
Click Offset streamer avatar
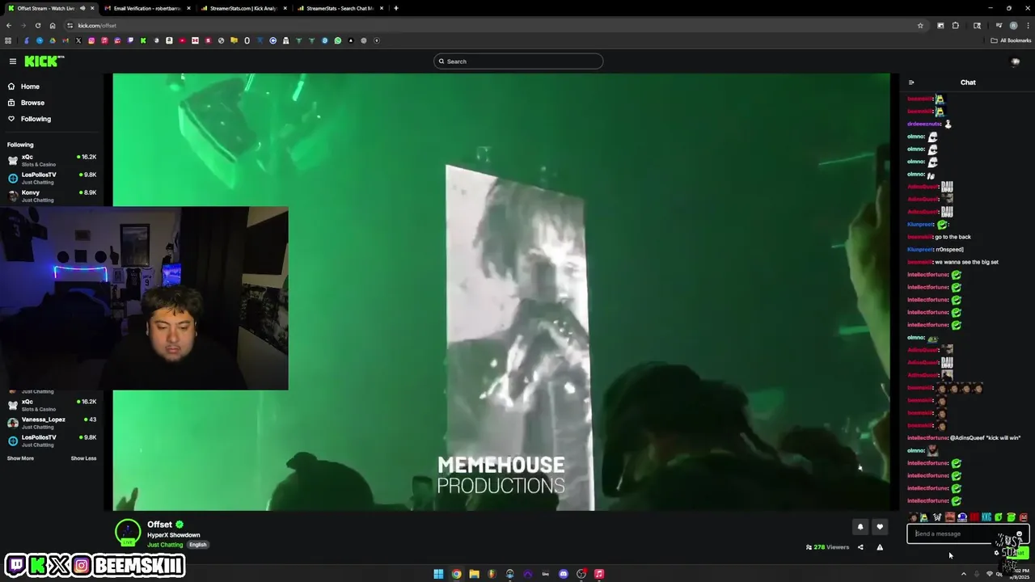[128, 533]
